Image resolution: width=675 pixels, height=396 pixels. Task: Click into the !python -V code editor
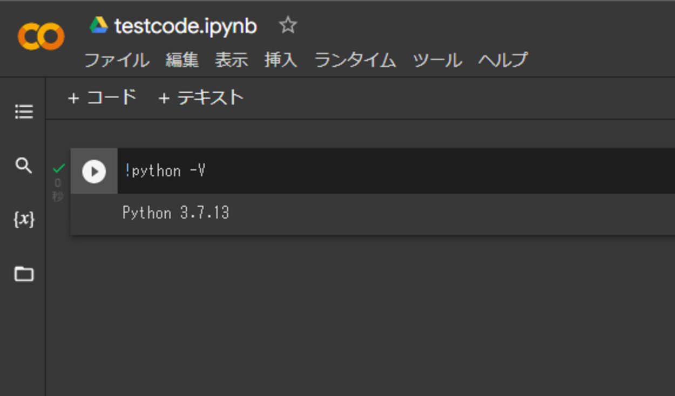[396, 171]
